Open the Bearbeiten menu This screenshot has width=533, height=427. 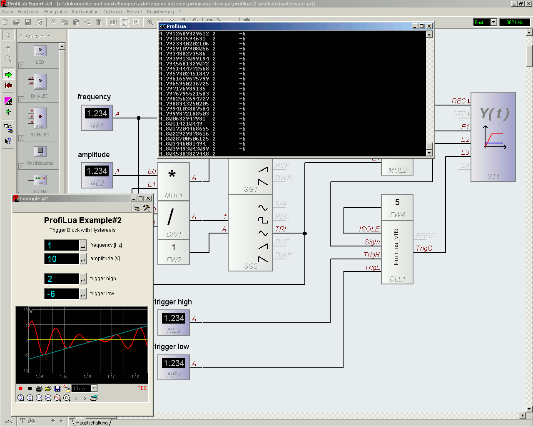click(x=28, y=12)
